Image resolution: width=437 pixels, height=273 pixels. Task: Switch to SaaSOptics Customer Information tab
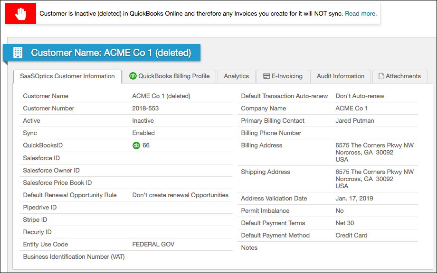(67, 76)
